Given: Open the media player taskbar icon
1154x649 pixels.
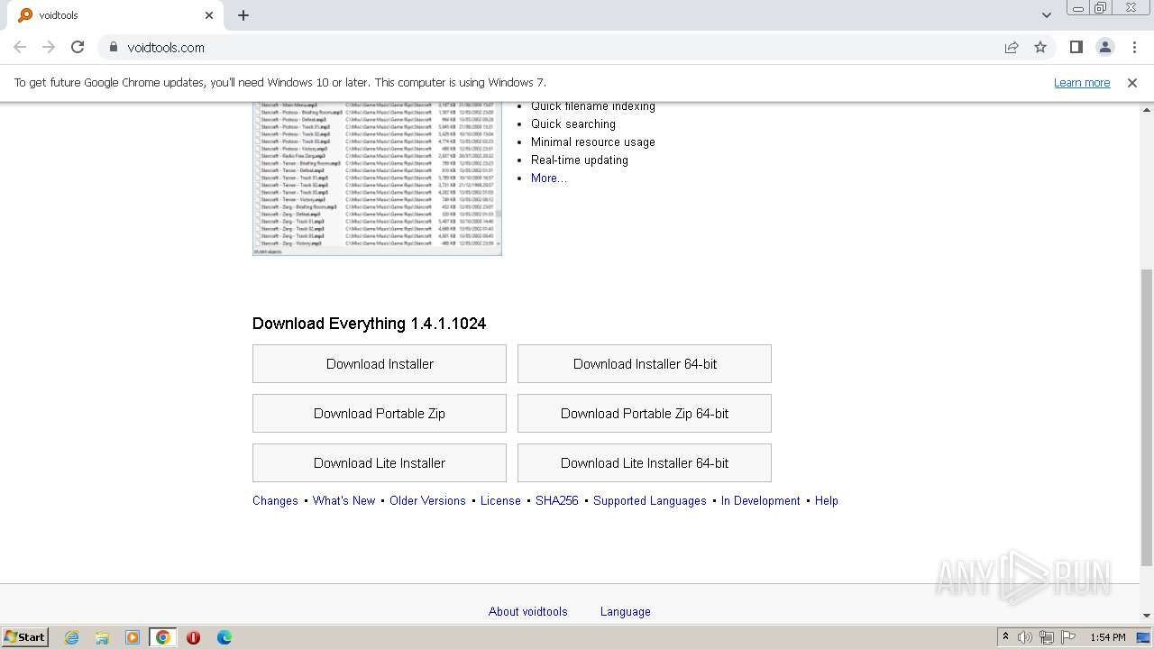Looking at the screenshot, I should coord(133,637).
